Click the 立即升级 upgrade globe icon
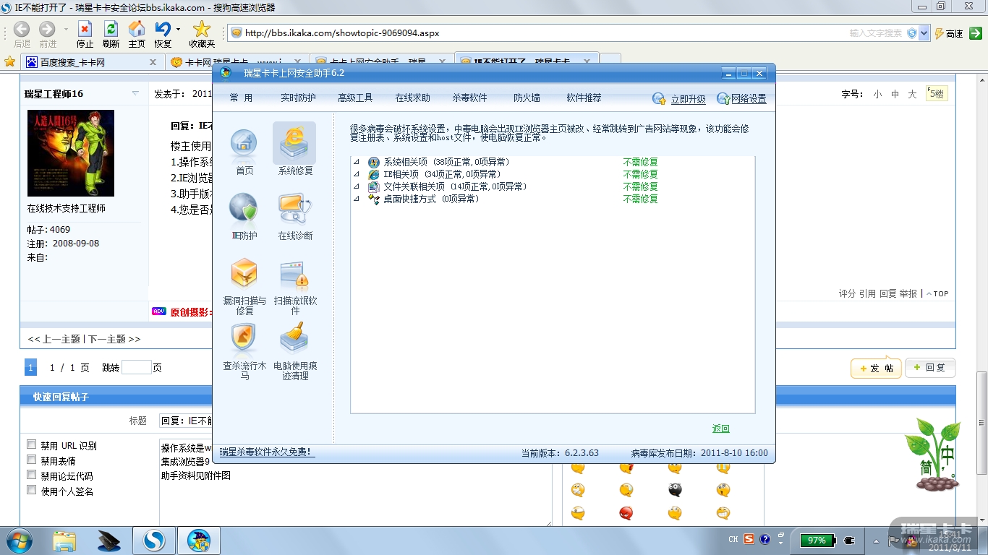988x555 pixels. pyautogui.click(x=659, y=98)
